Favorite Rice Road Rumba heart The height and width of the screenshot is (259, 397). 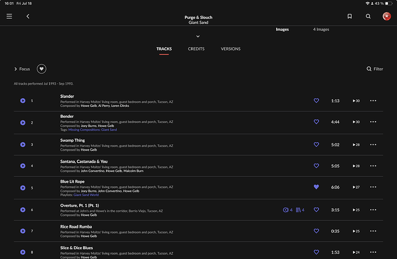[x=316, y=231]
